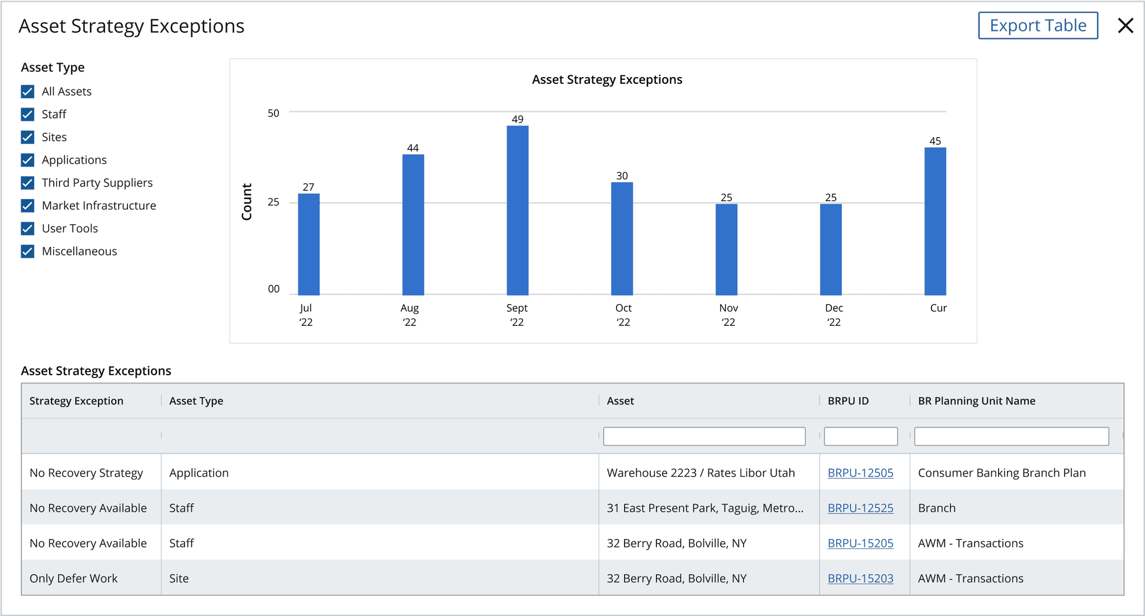The image size is (1145, 616).
Task: Uncheck Third Party Suppliers
Action: 27,183
